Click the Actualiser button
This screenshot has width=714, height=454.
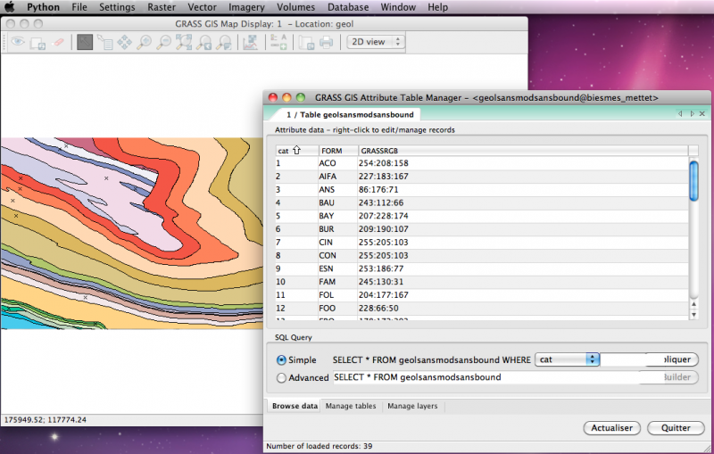point(611,428)
